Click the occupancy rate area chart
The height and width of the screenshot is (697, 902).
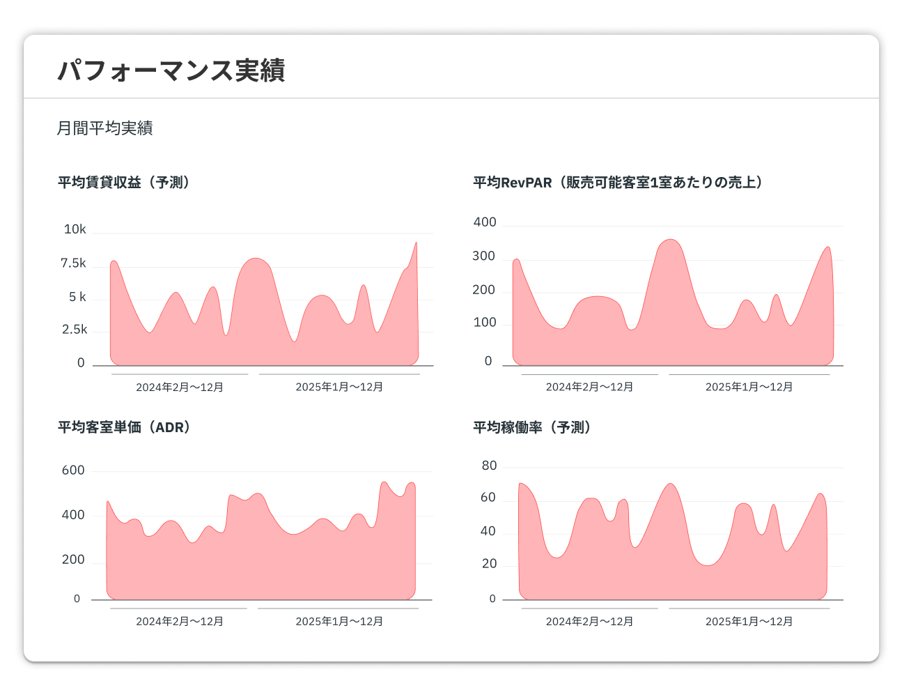673,541
